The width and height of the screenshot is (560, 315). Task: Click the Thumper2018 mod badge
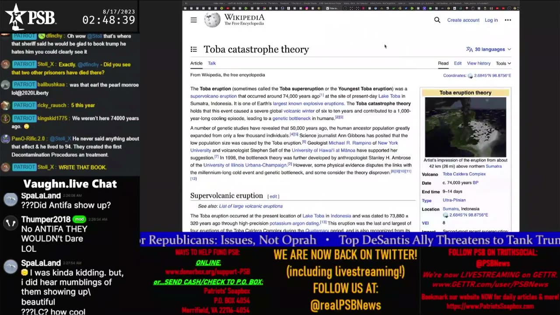(79, 219)
